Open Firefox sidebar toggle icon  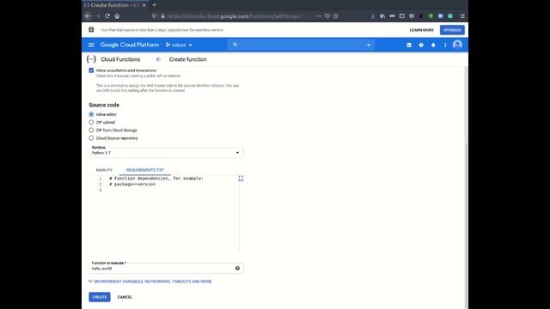point(401,16)
